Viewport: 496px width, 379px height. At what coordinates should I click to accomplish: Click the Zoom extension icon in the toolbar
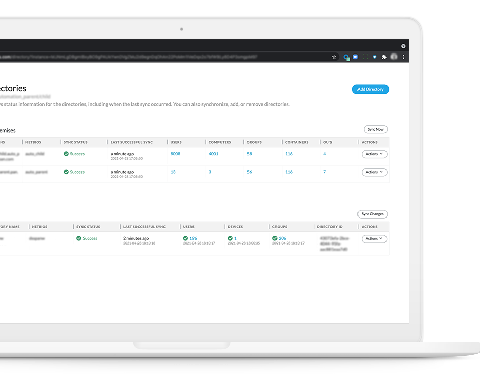click(x=355, y=57)
